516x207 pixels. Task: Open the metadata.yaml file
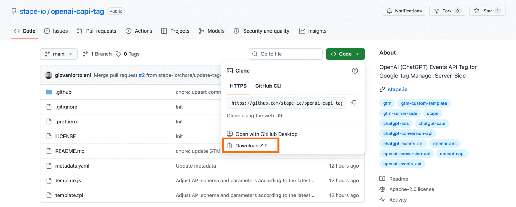coord(72,166)
